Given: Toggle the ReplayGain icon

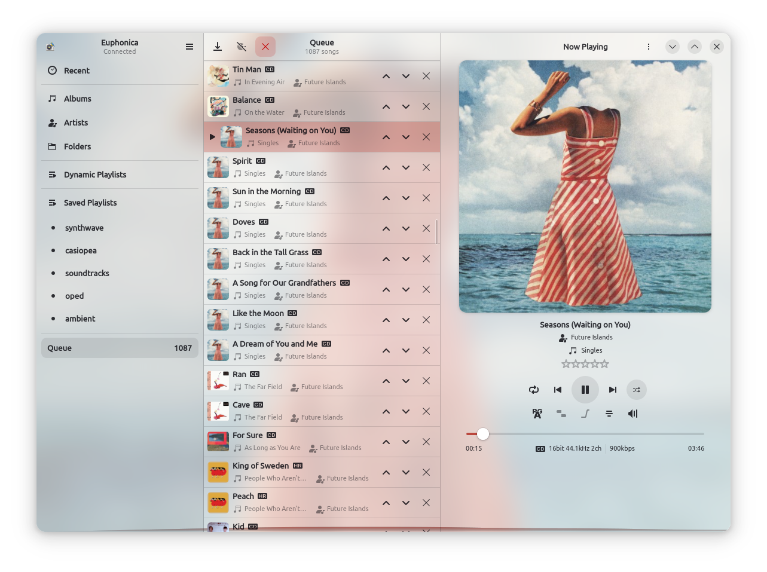Looking at the screenshot, I should click(537, 414).
